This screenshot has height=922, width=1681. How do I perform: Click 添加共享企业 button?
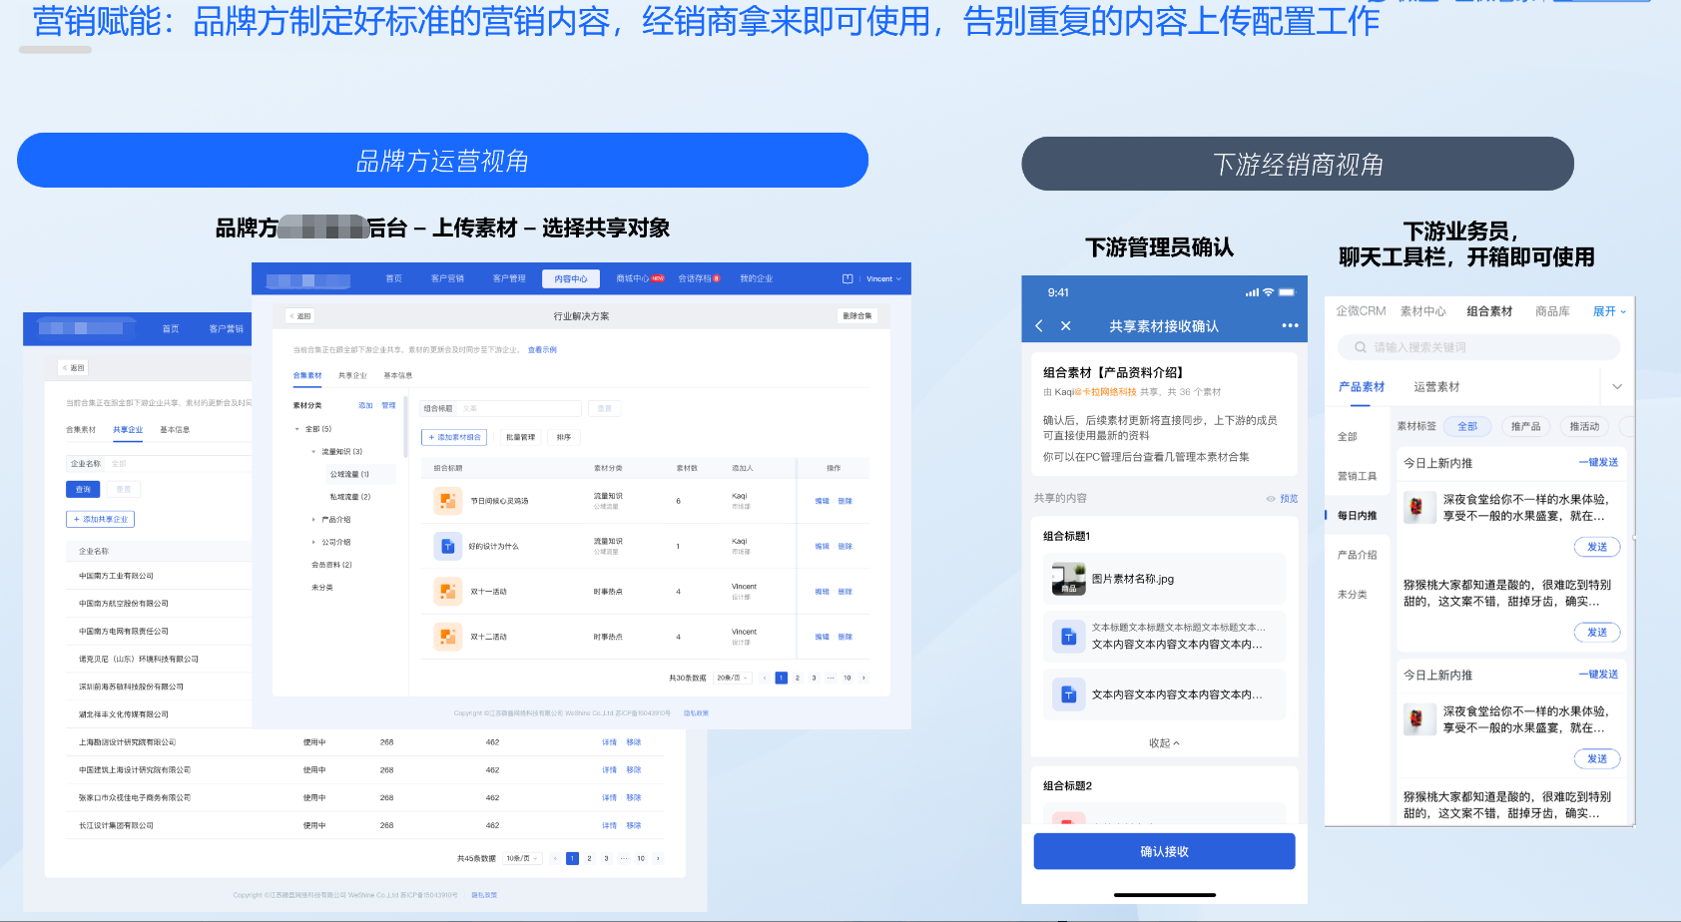coord(100,519)
